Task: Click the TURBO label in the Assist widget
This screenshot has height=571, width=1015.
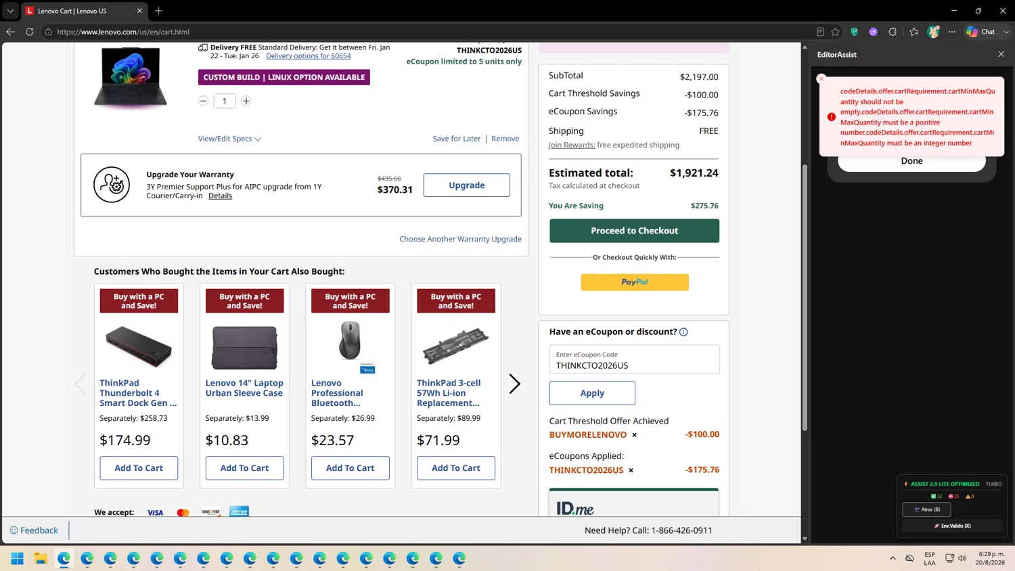Action: tap(993, 484)
